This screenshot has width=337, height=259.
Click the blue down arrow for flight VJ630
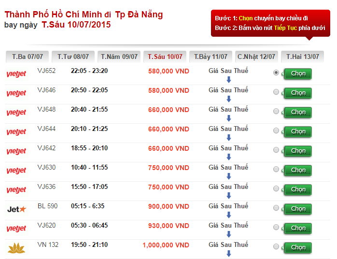pos(229,176)
